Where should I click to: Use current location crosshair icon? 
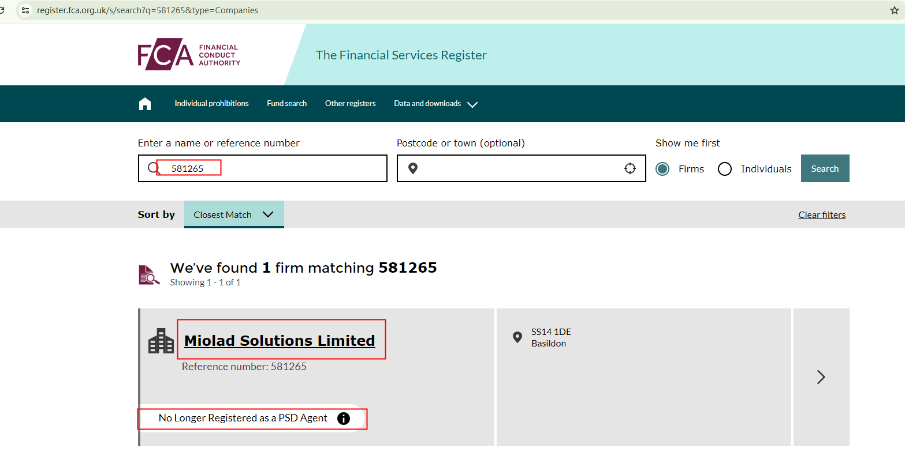(x=630, y=168)
